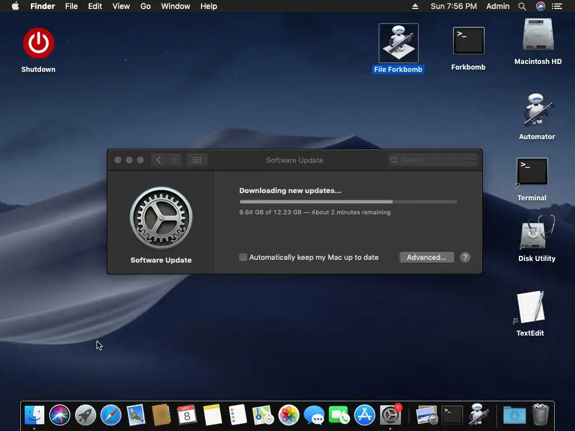Select the TextEdit desktop shortcut
The height and width of the screenshot is (431, 575).
coord(531,307)
